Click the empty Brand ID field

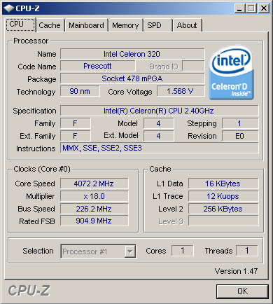(x=193, y=66)
